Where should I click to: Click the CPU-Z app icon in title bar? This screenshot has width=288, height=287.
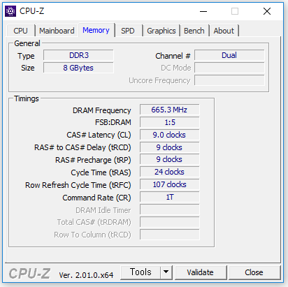(x=10, y=11)
